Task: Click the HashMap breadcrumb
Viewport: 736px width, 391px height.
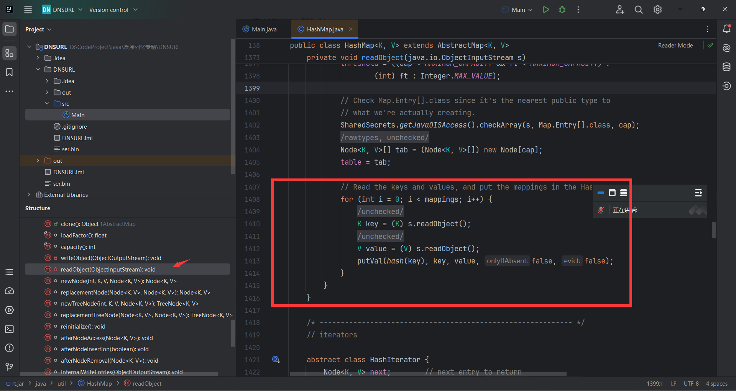Action: click(x=95, y=383)
